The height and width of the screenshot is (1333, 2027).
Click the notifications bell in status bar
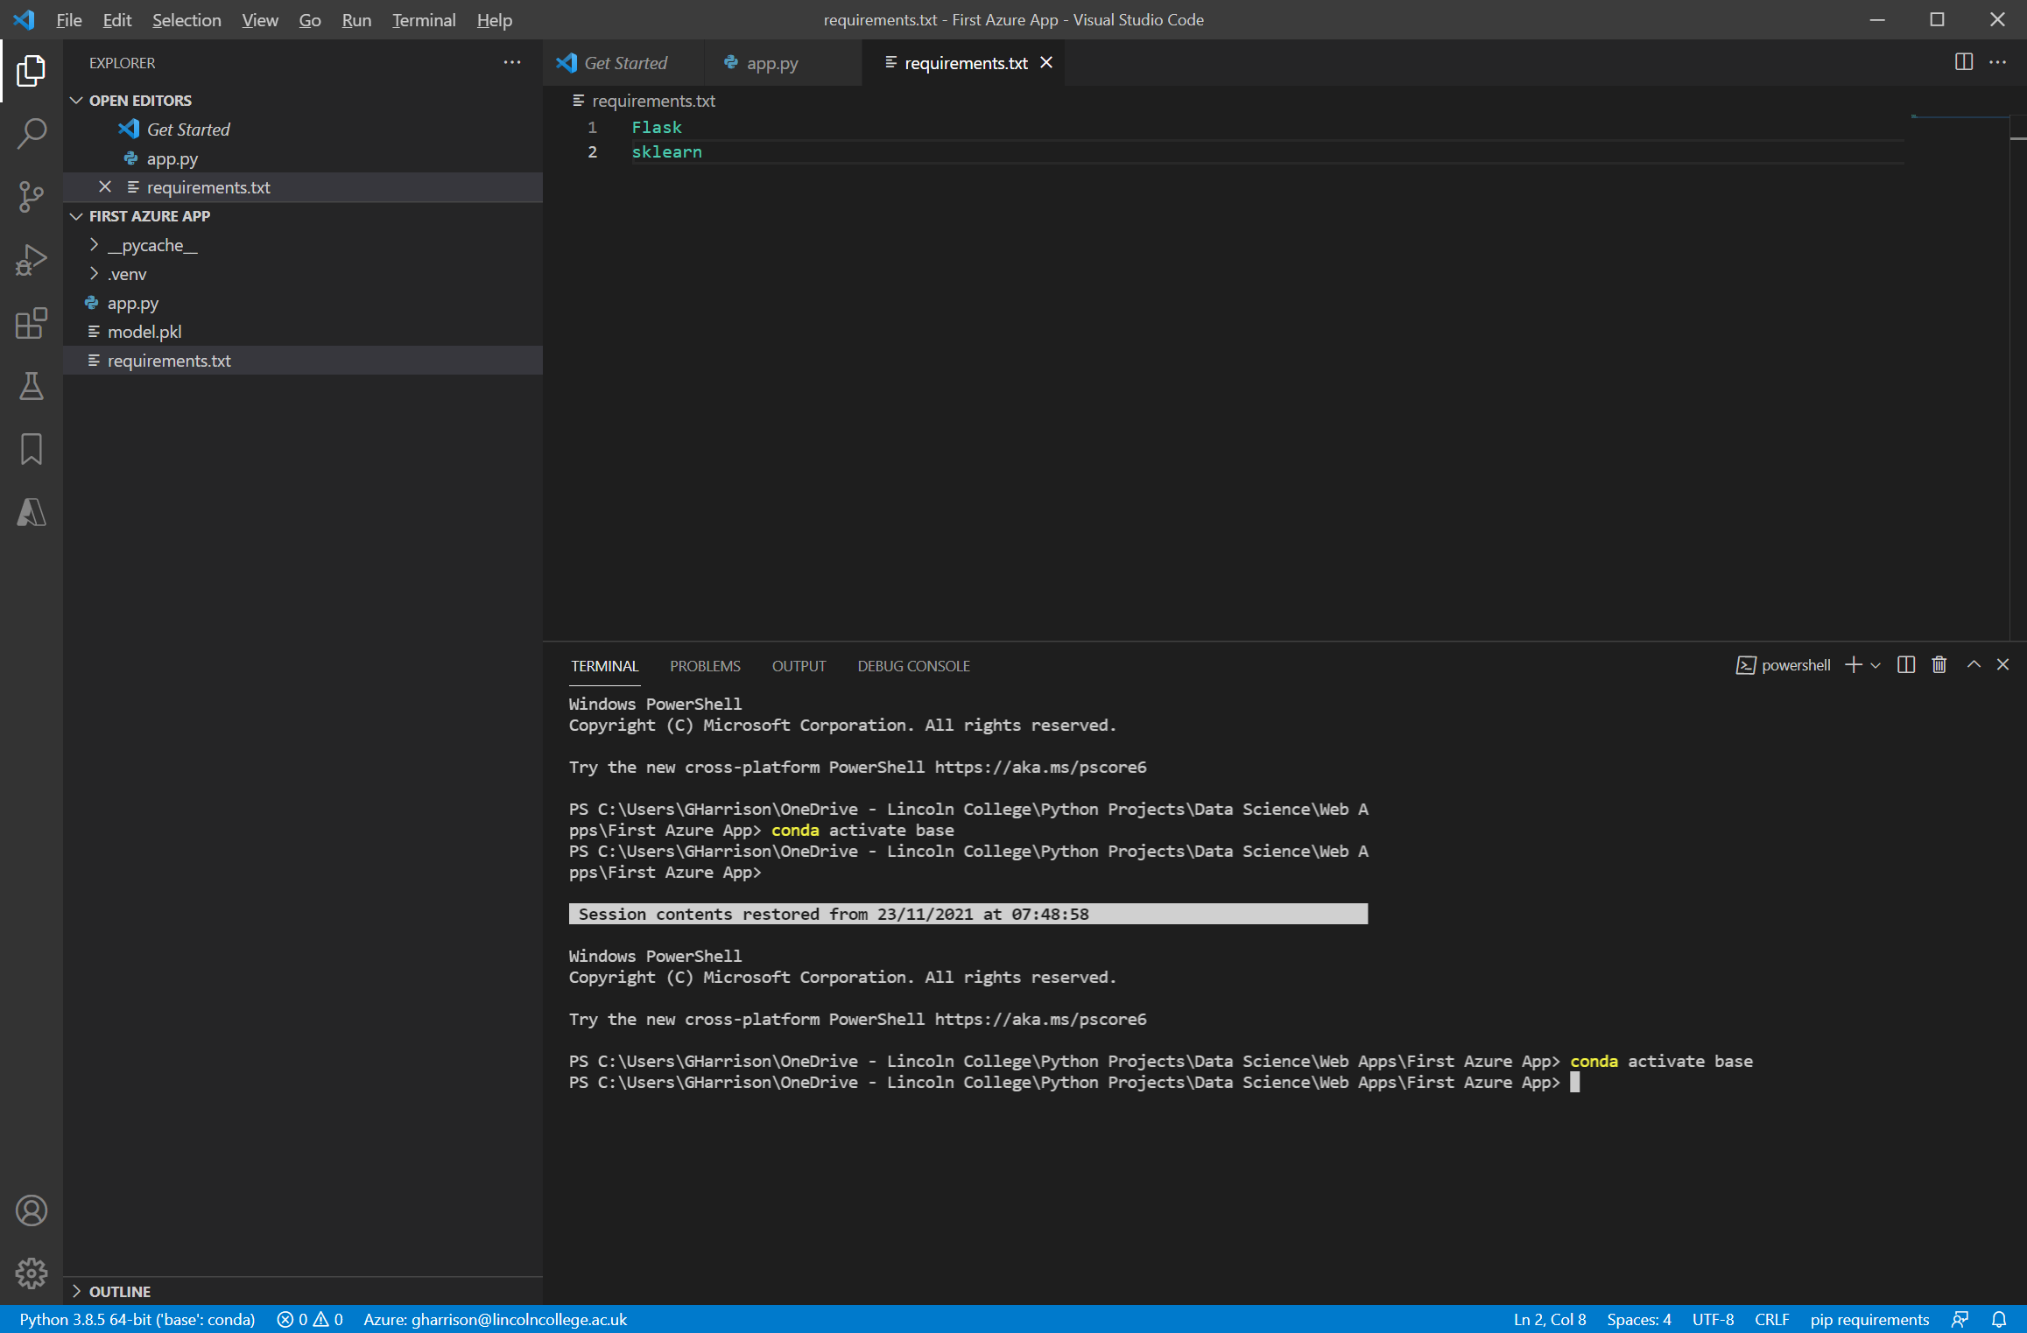[1999, 1319]
